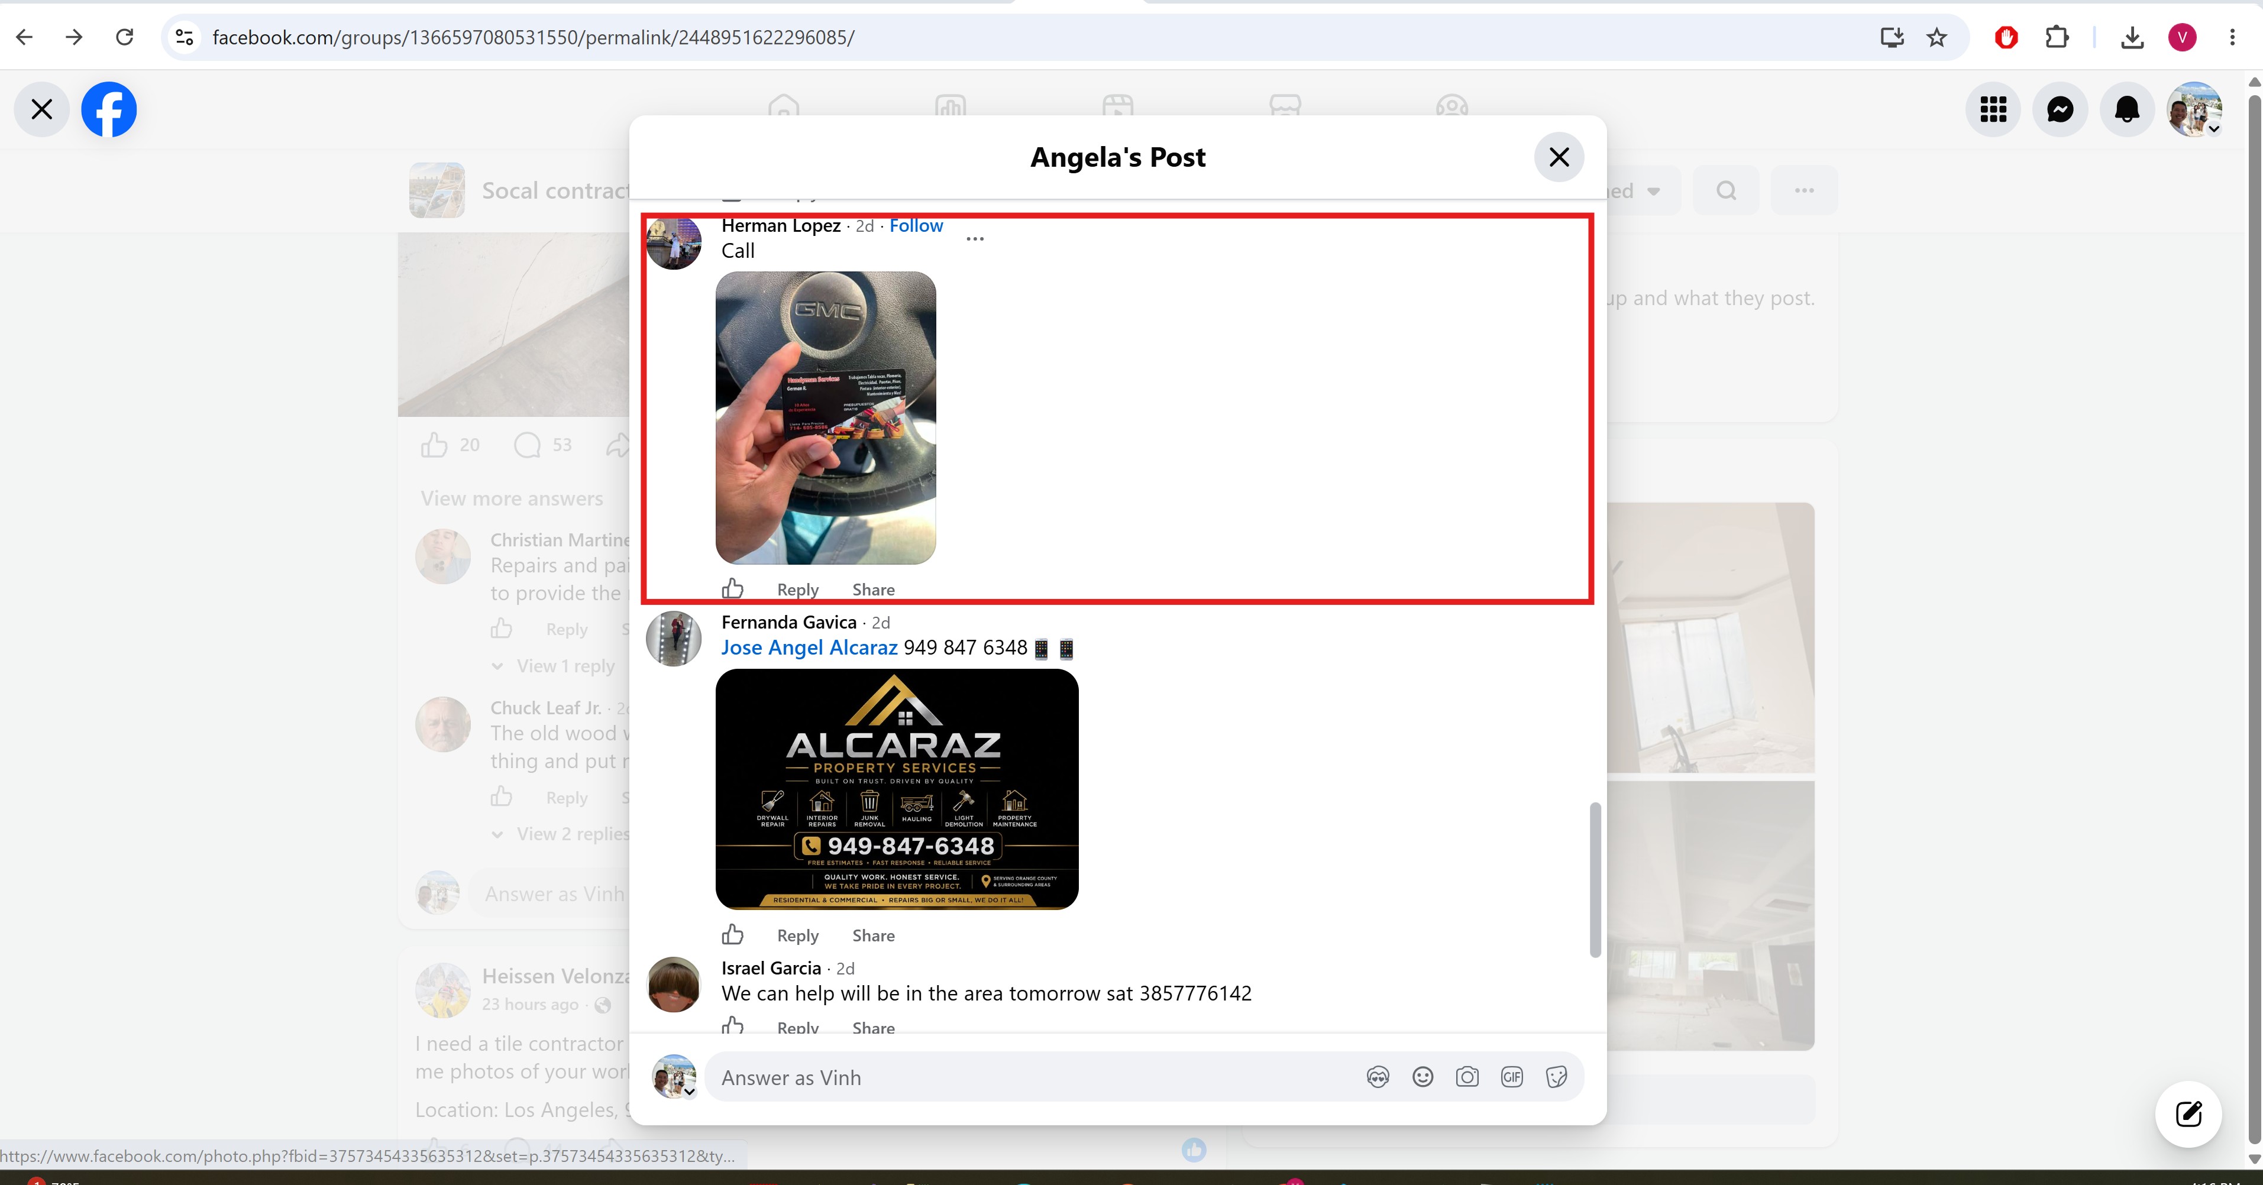
Task: Open Herman Lopez's business card photo
Action: click(x=826, y=418)
